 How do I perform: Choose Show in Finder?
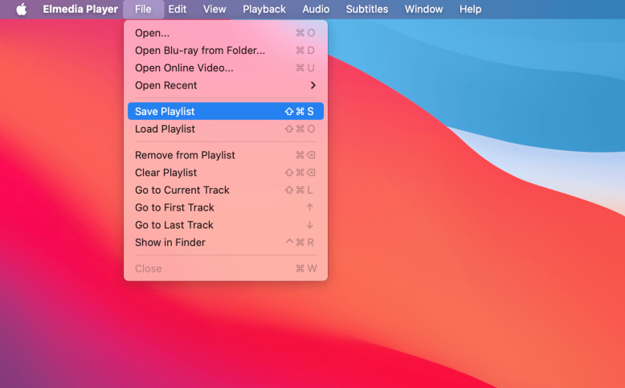tap(226, 243)
